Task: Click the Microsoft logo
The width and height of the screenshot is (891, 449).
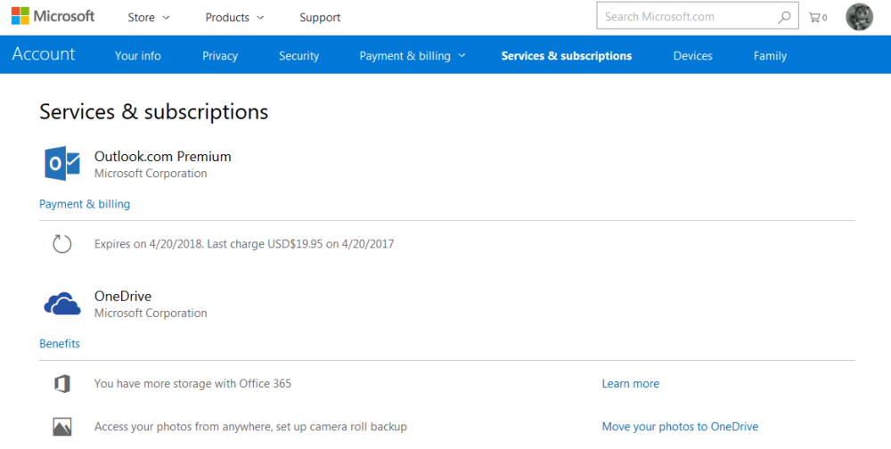Action: (53, 16)
